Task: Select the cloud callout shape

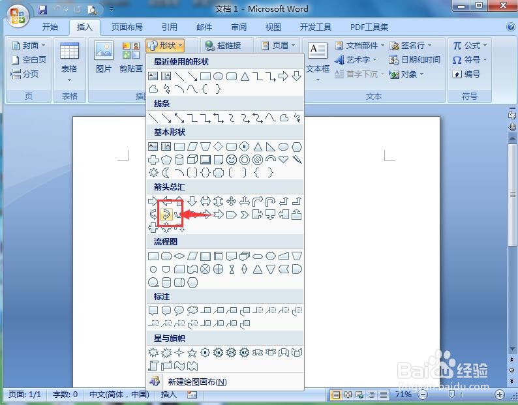Action: (x=192, y=310)
